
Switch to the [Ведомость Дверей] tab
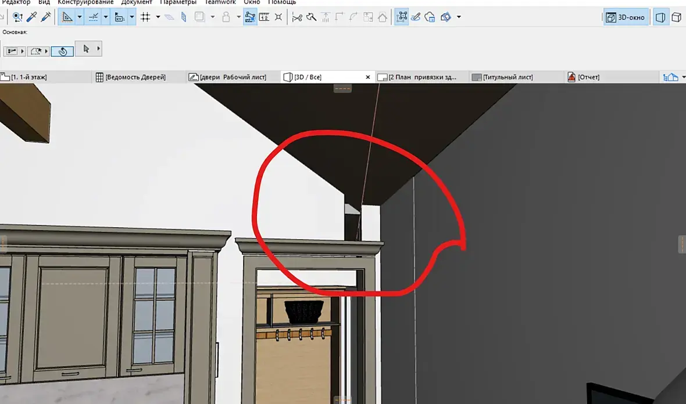[139, 77]
